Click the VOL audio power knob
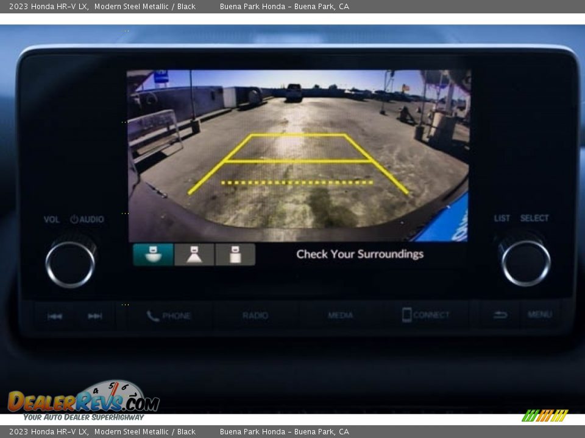This screenshot has width=585, height=438. [x=70, y=263]
